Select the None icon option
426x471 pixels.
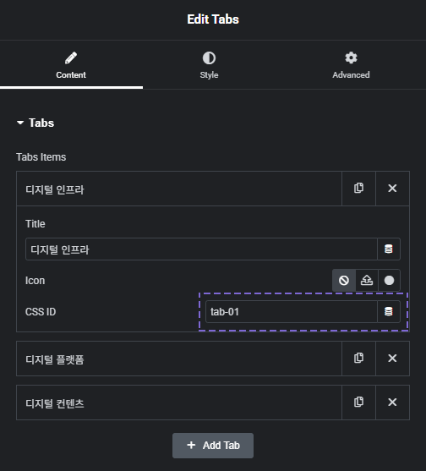(x=344, y=280)
